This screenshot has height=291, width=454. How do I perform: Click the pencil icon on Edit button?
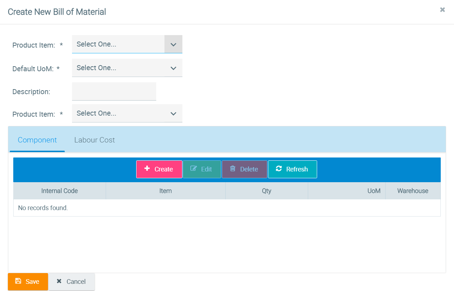pyautogui.click(x=193, y=169)
